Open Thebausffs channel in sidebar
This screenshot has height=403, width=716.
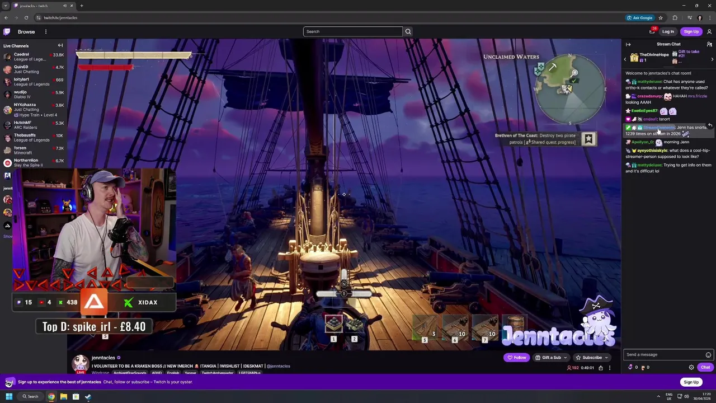pyautogui.click(x=34, y=137)
